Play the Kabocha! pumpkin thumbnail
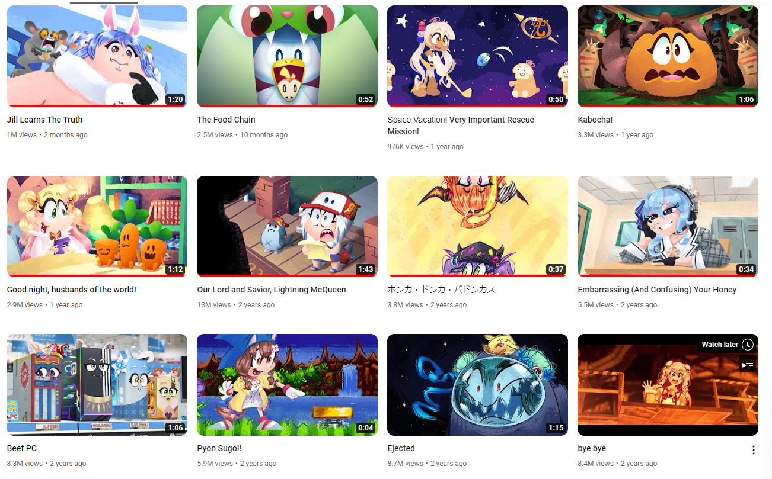The height and width of the screenshot is (479, 772). [x=668, y=56]
